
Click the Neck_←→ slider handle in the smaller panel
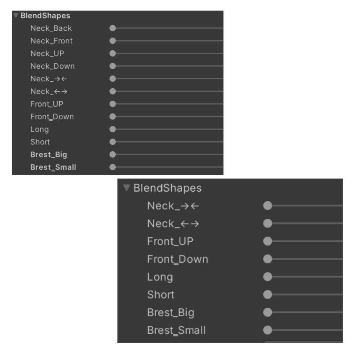pos(113,91)
